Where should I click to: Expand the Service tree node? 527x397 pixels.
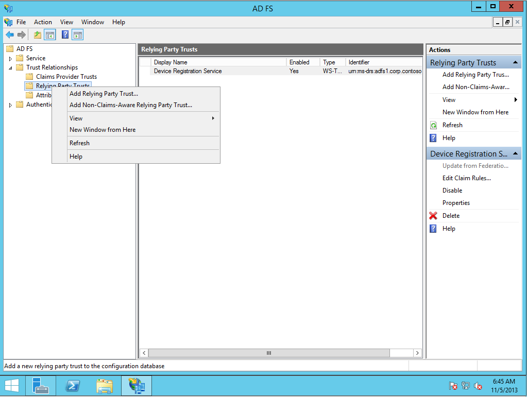pos(11,59)
